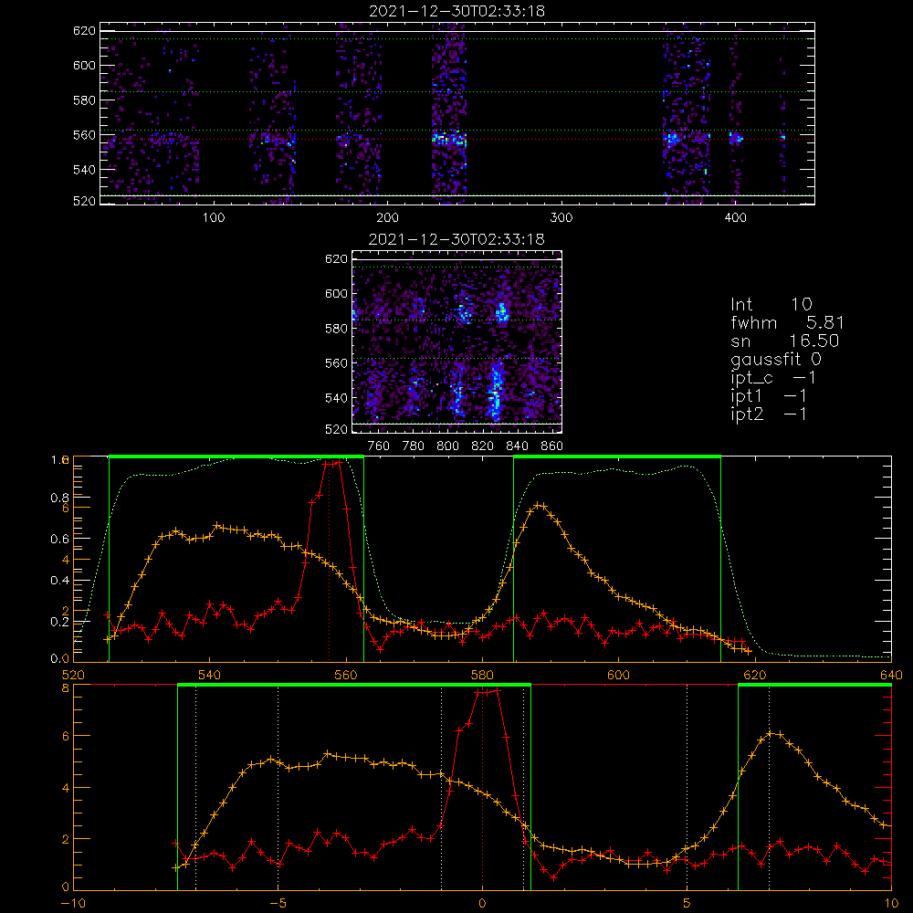Click the thick green bar above profile plot's left window
Image resolution: width=913 pixels, height=913 pixels.
[236, 457]
